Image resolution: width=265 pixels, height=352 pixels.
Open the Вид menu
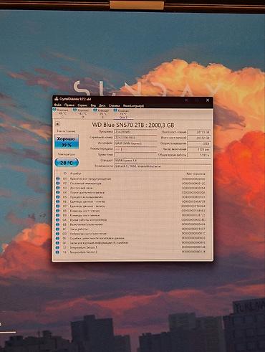[93, 105]
